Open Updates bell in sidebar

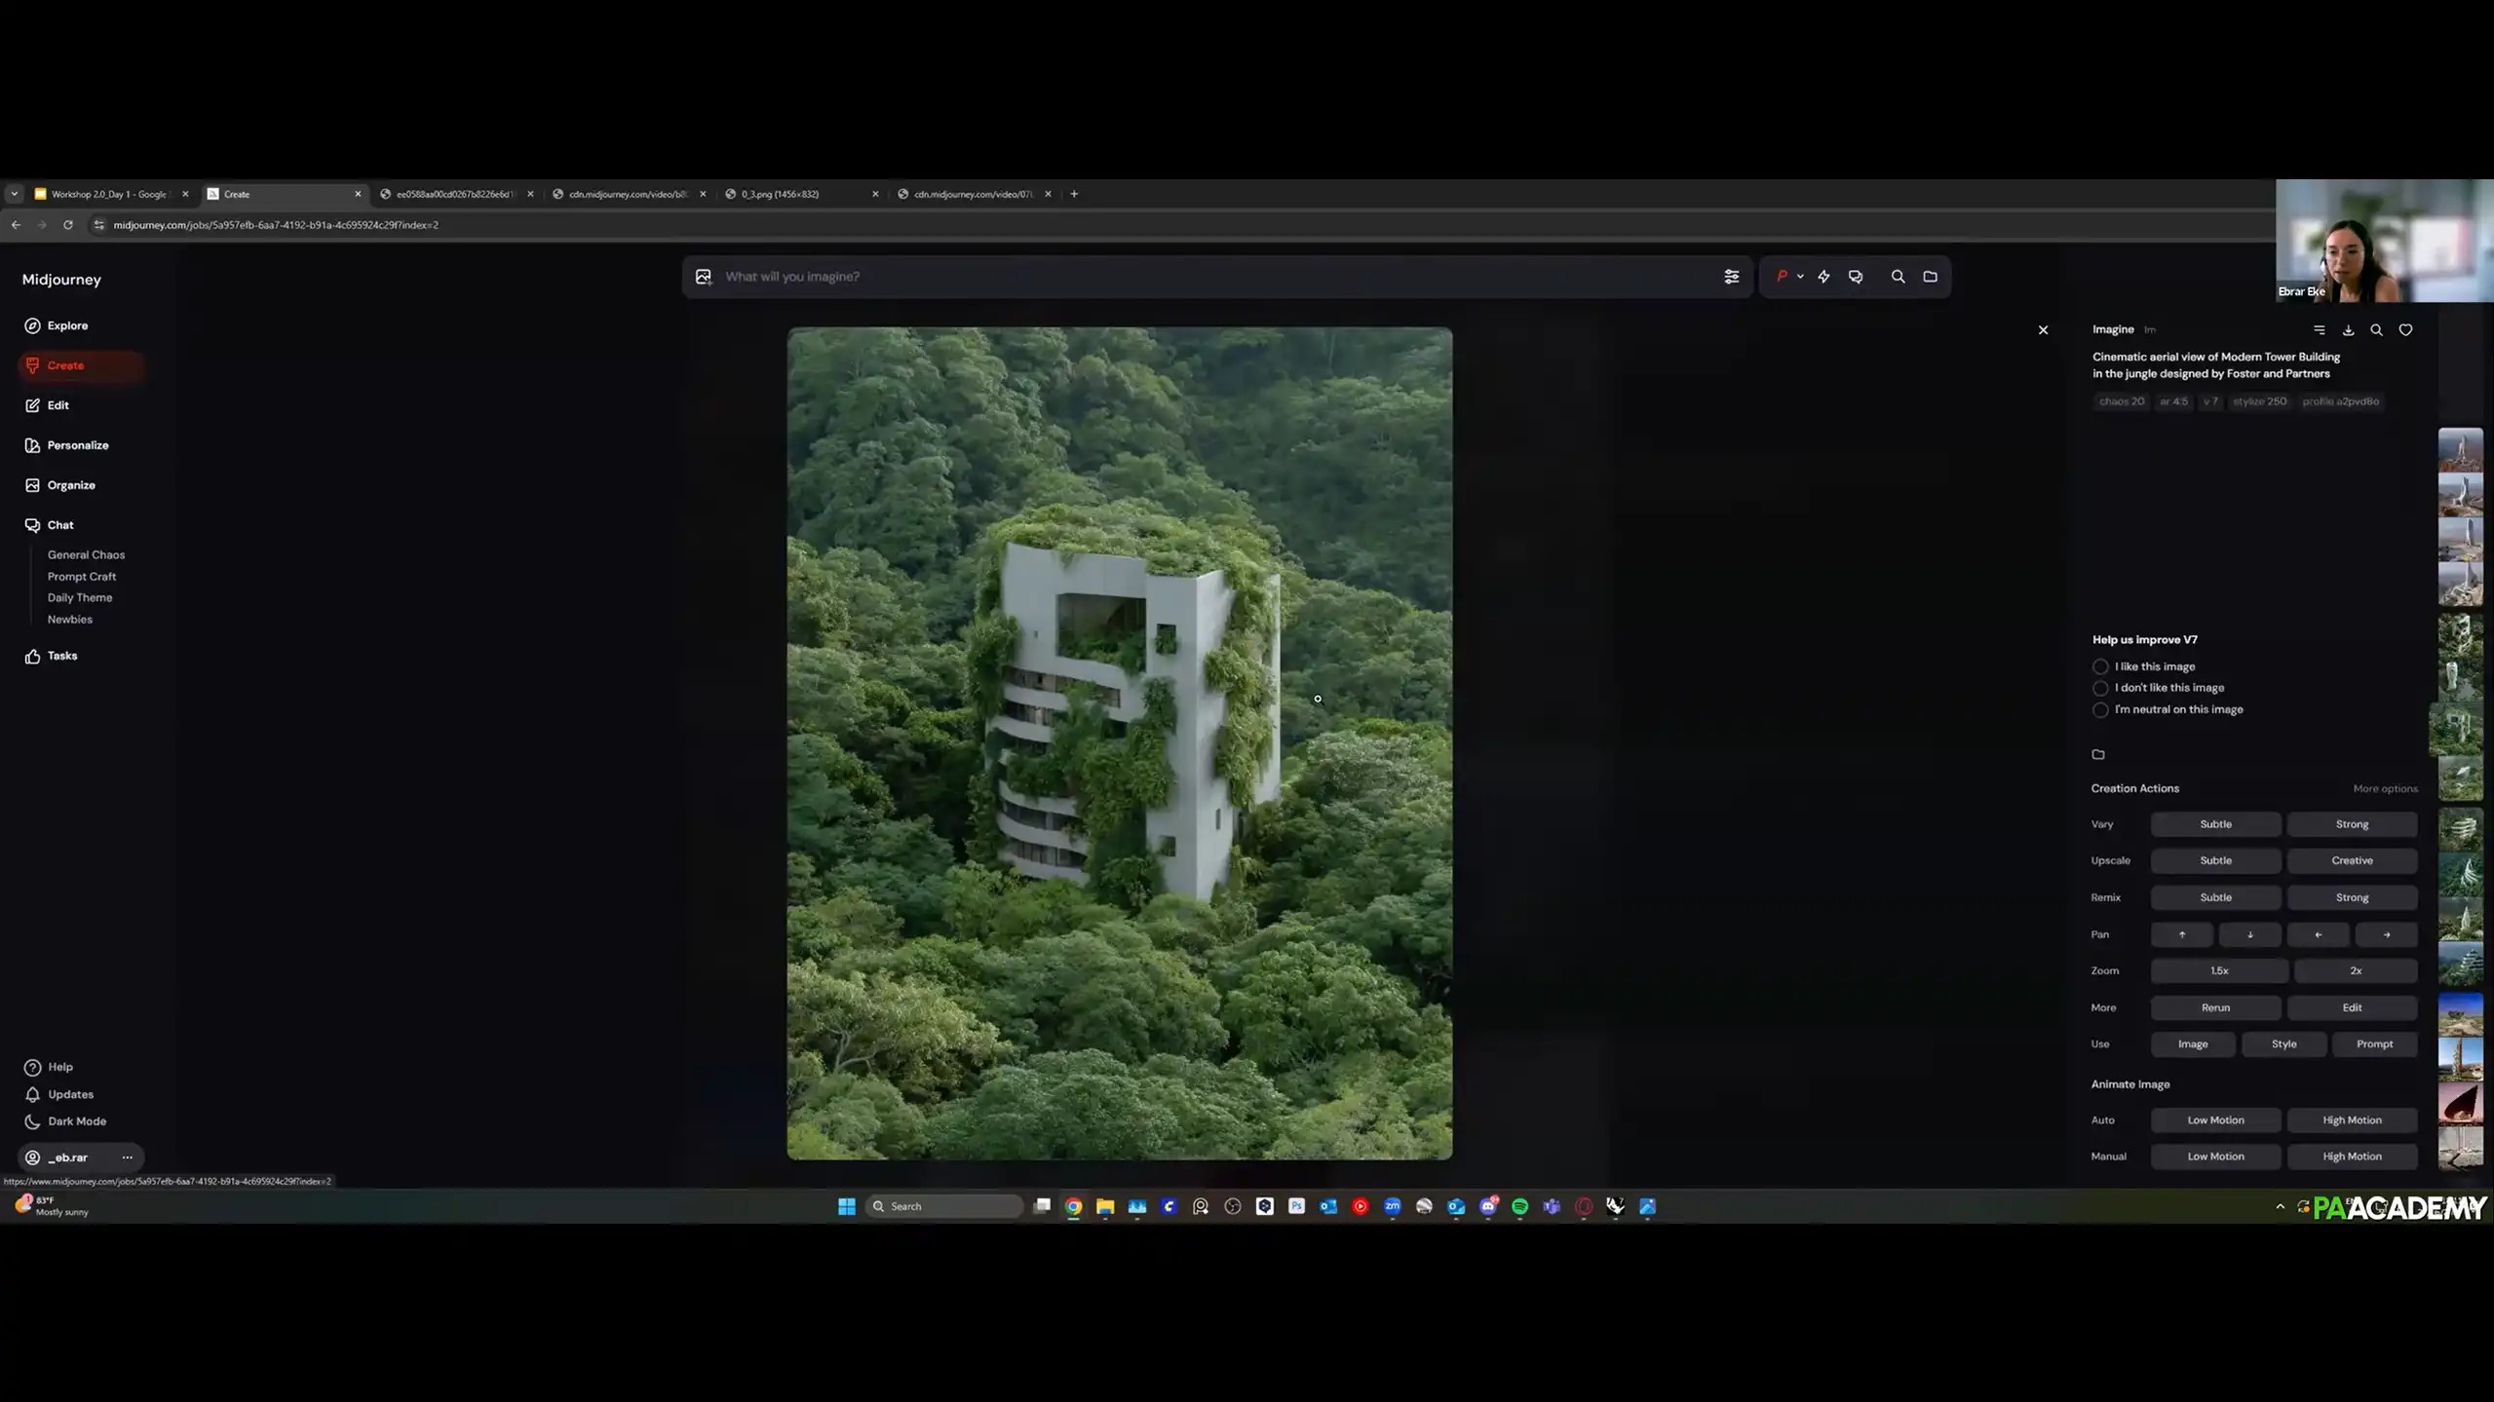click(58, 1094)
